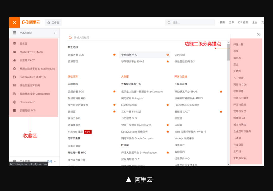
Task: Open 云速搭 CADT icon in sidebar
Action: point(14,60)
